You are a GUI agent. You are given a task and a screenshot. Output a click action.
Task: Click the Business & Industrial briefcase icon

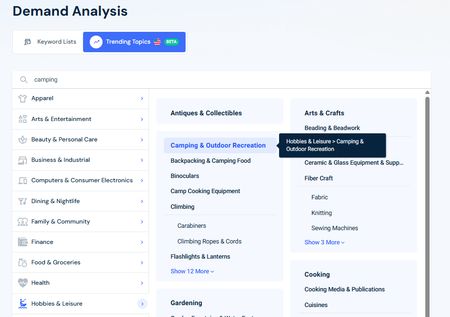pos(22,160)
